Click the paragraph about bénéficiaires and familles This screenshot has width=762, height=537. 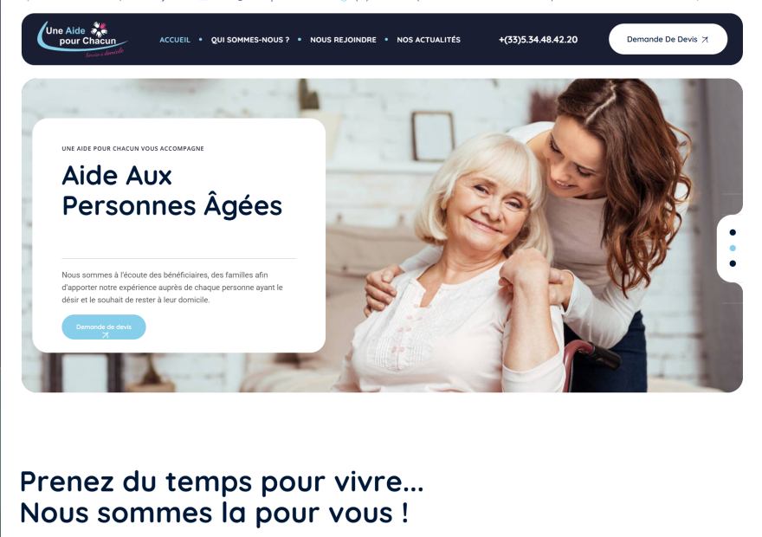click(172, 288)
